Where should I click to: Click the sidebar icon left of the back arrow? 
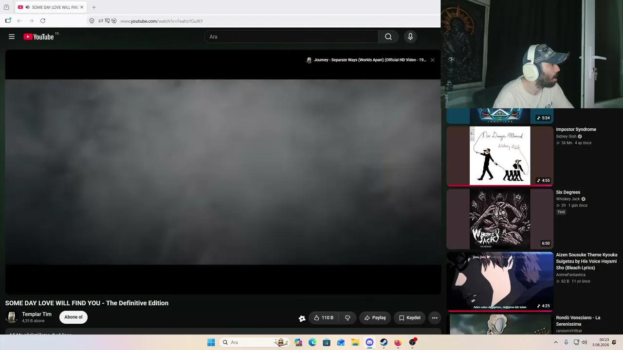click(x=8, y=21)
